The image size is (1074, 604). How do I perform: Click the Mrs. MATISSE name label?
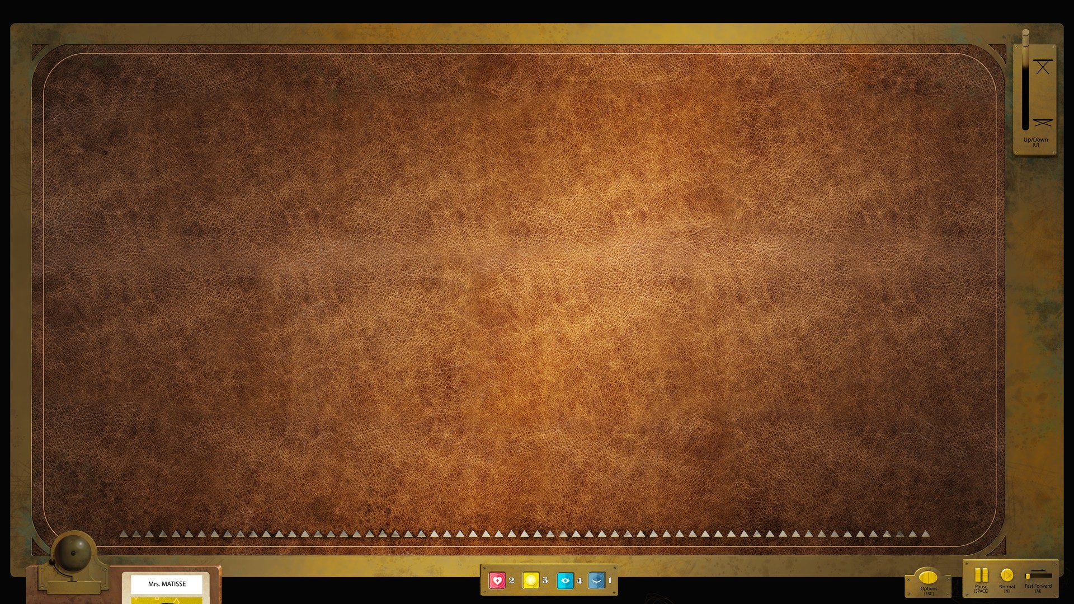167,584
